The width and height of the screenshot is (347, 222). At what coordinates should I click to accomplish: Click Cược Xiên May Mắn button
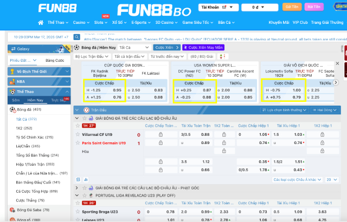pos(203,48)
